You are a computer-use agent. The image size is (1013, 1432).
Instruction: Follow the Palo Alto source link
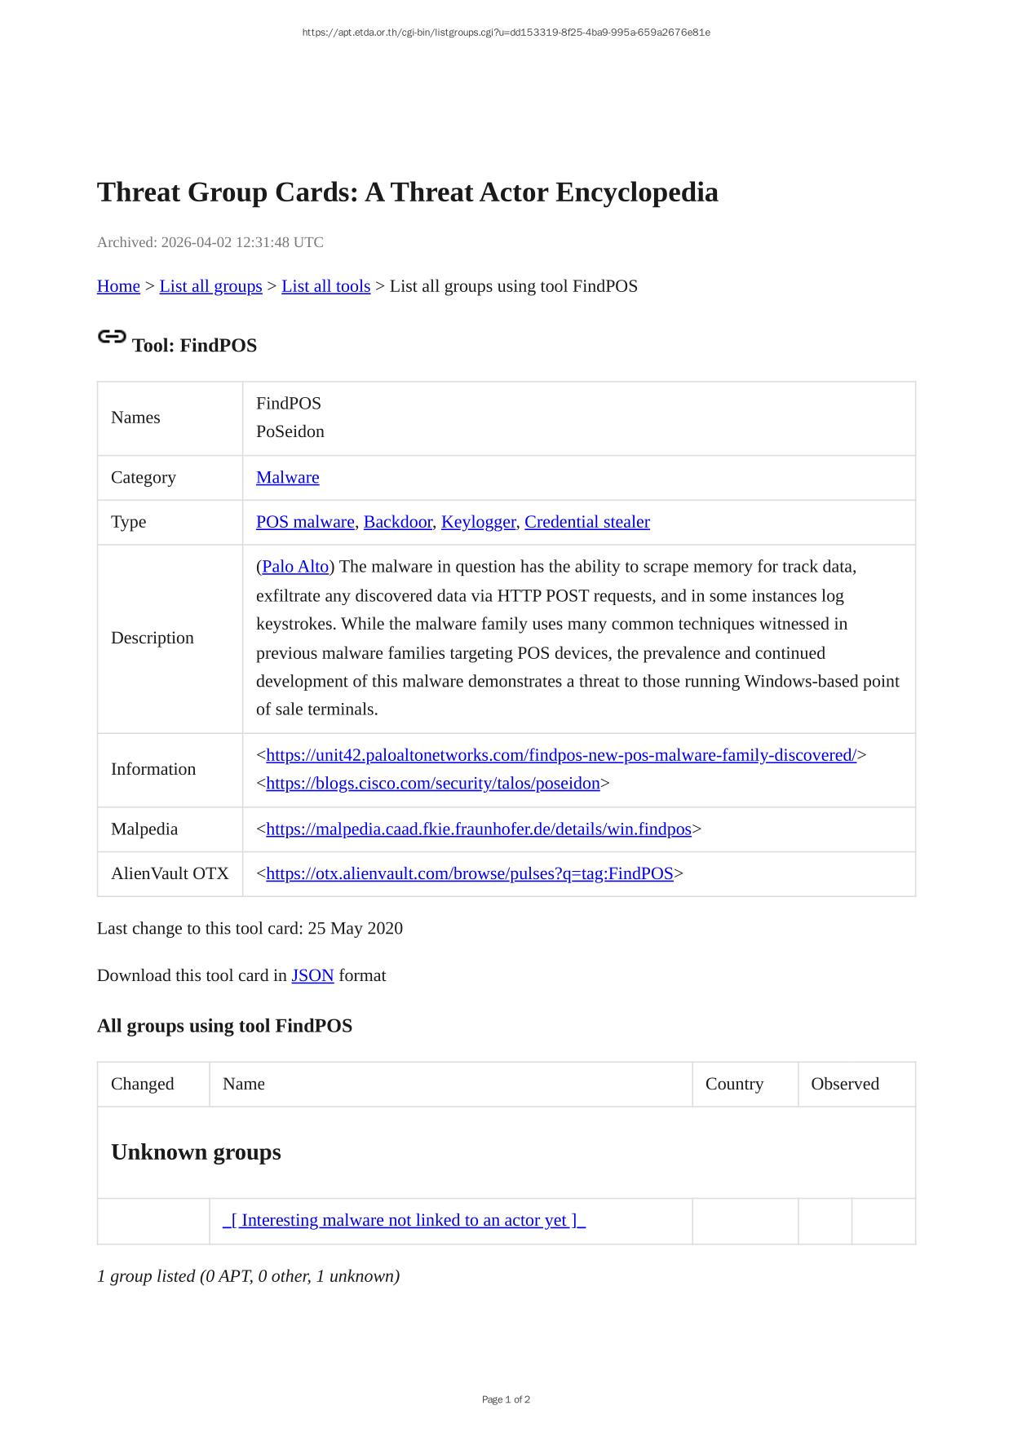(295, 567)
